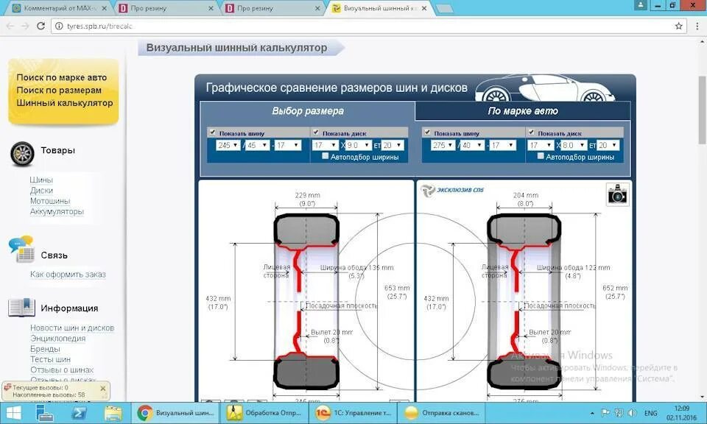707x424 pixels.
Task: Open PowerShell taskbar icon
Action: coord(79,413)
